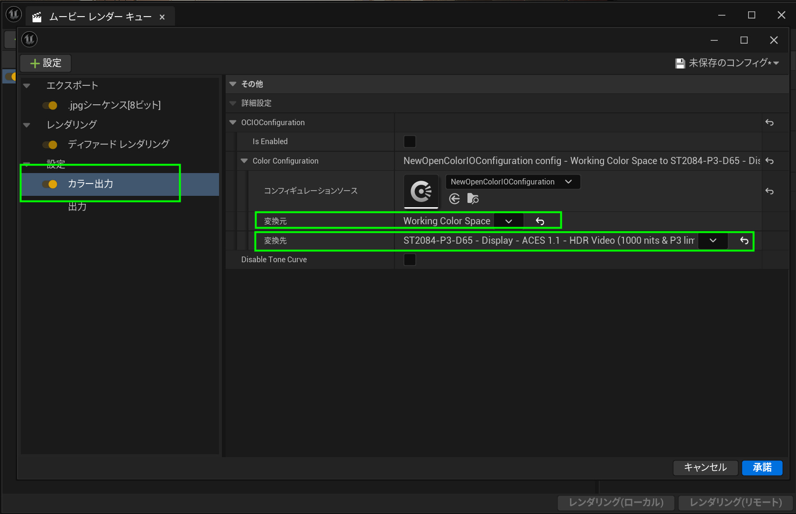
Task: Collapse the その他 section
Action: pyautogui.click(x=233, y=84)
